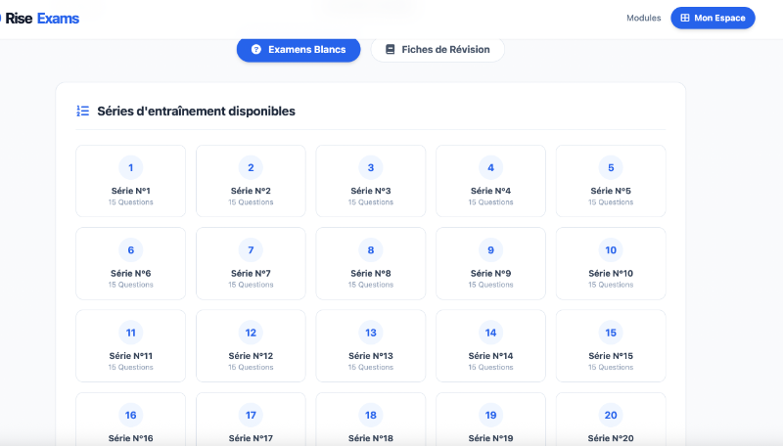Click the book icon in Fiches de Révision
This screenshot has width=783, height=446.
click(391, 50)
